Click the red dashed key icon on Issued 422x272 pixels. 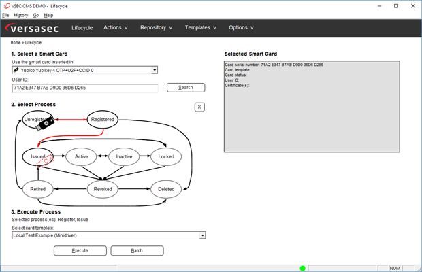coord(45,160)
